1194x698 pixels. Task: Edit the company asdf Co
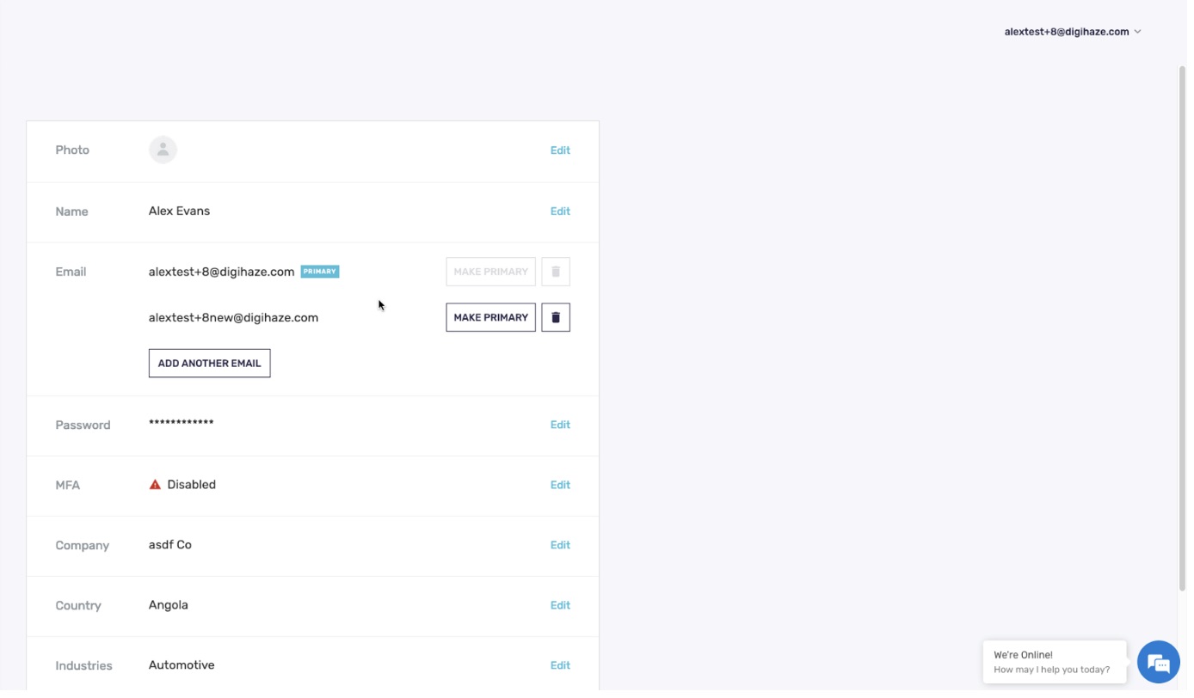point(560,546)
